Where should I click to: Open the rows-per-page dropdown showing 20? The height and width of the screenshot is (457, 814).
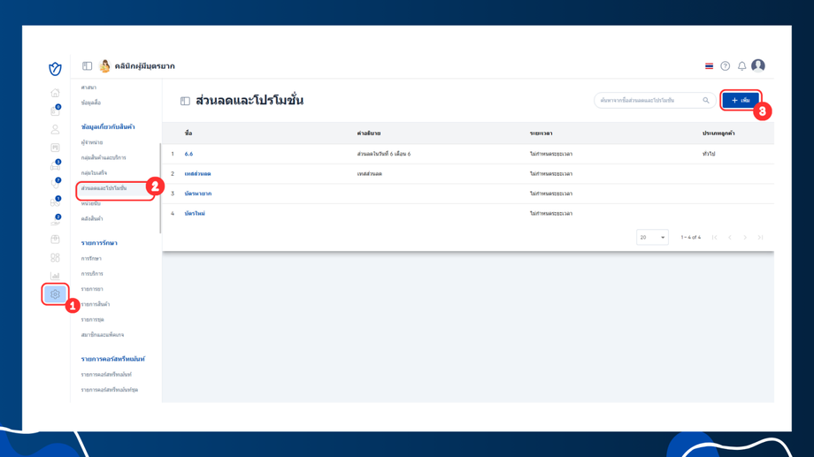pyautogui.click(x=652, y=237)
